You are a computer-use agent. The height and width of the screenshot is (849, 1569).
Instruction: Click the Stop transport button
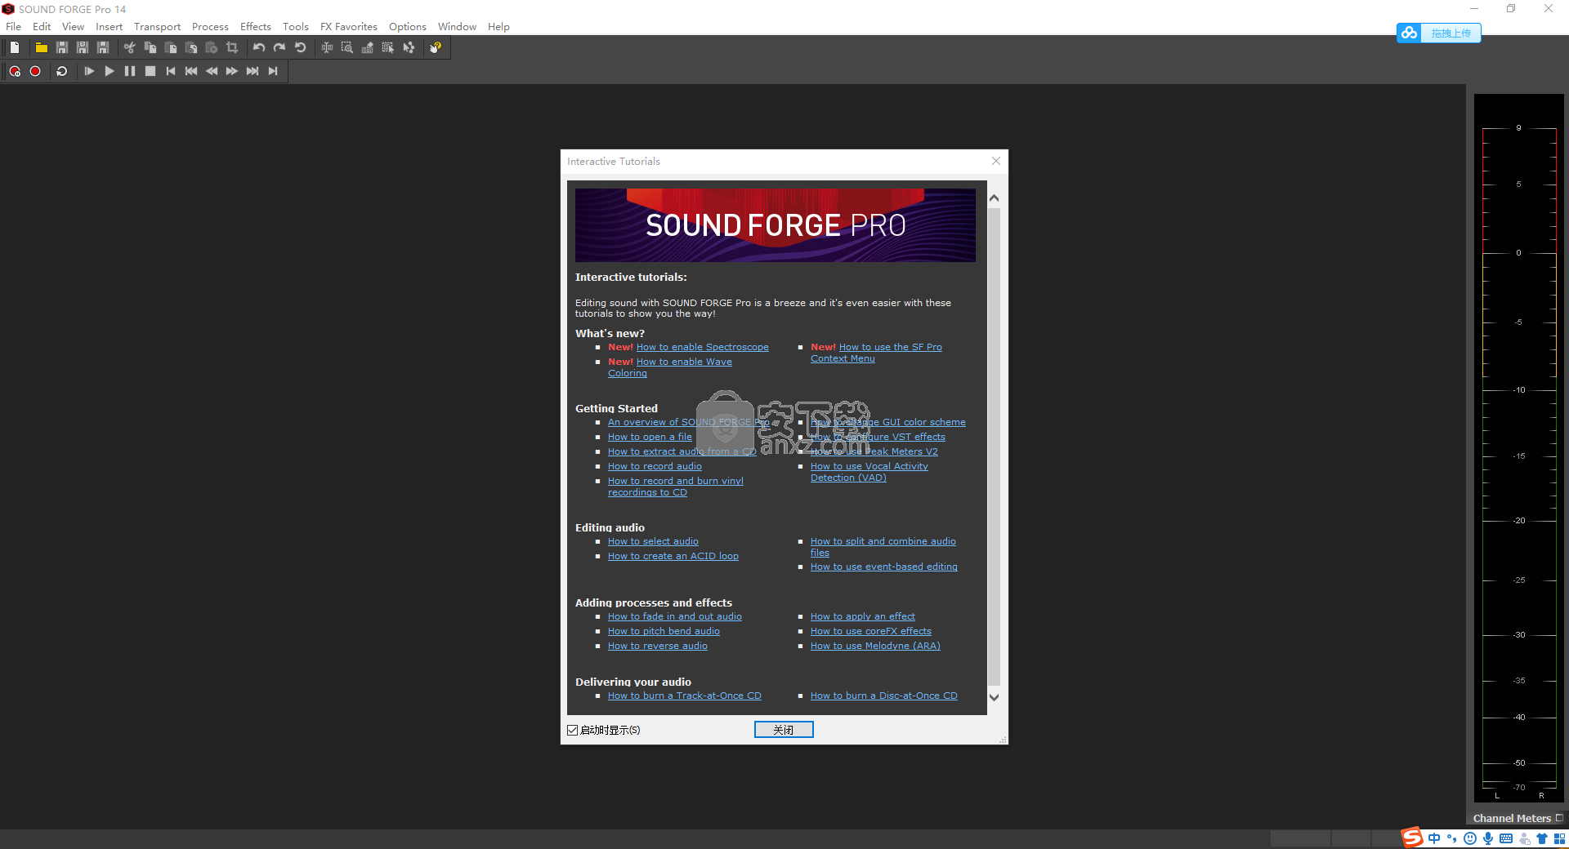point(150,71)
